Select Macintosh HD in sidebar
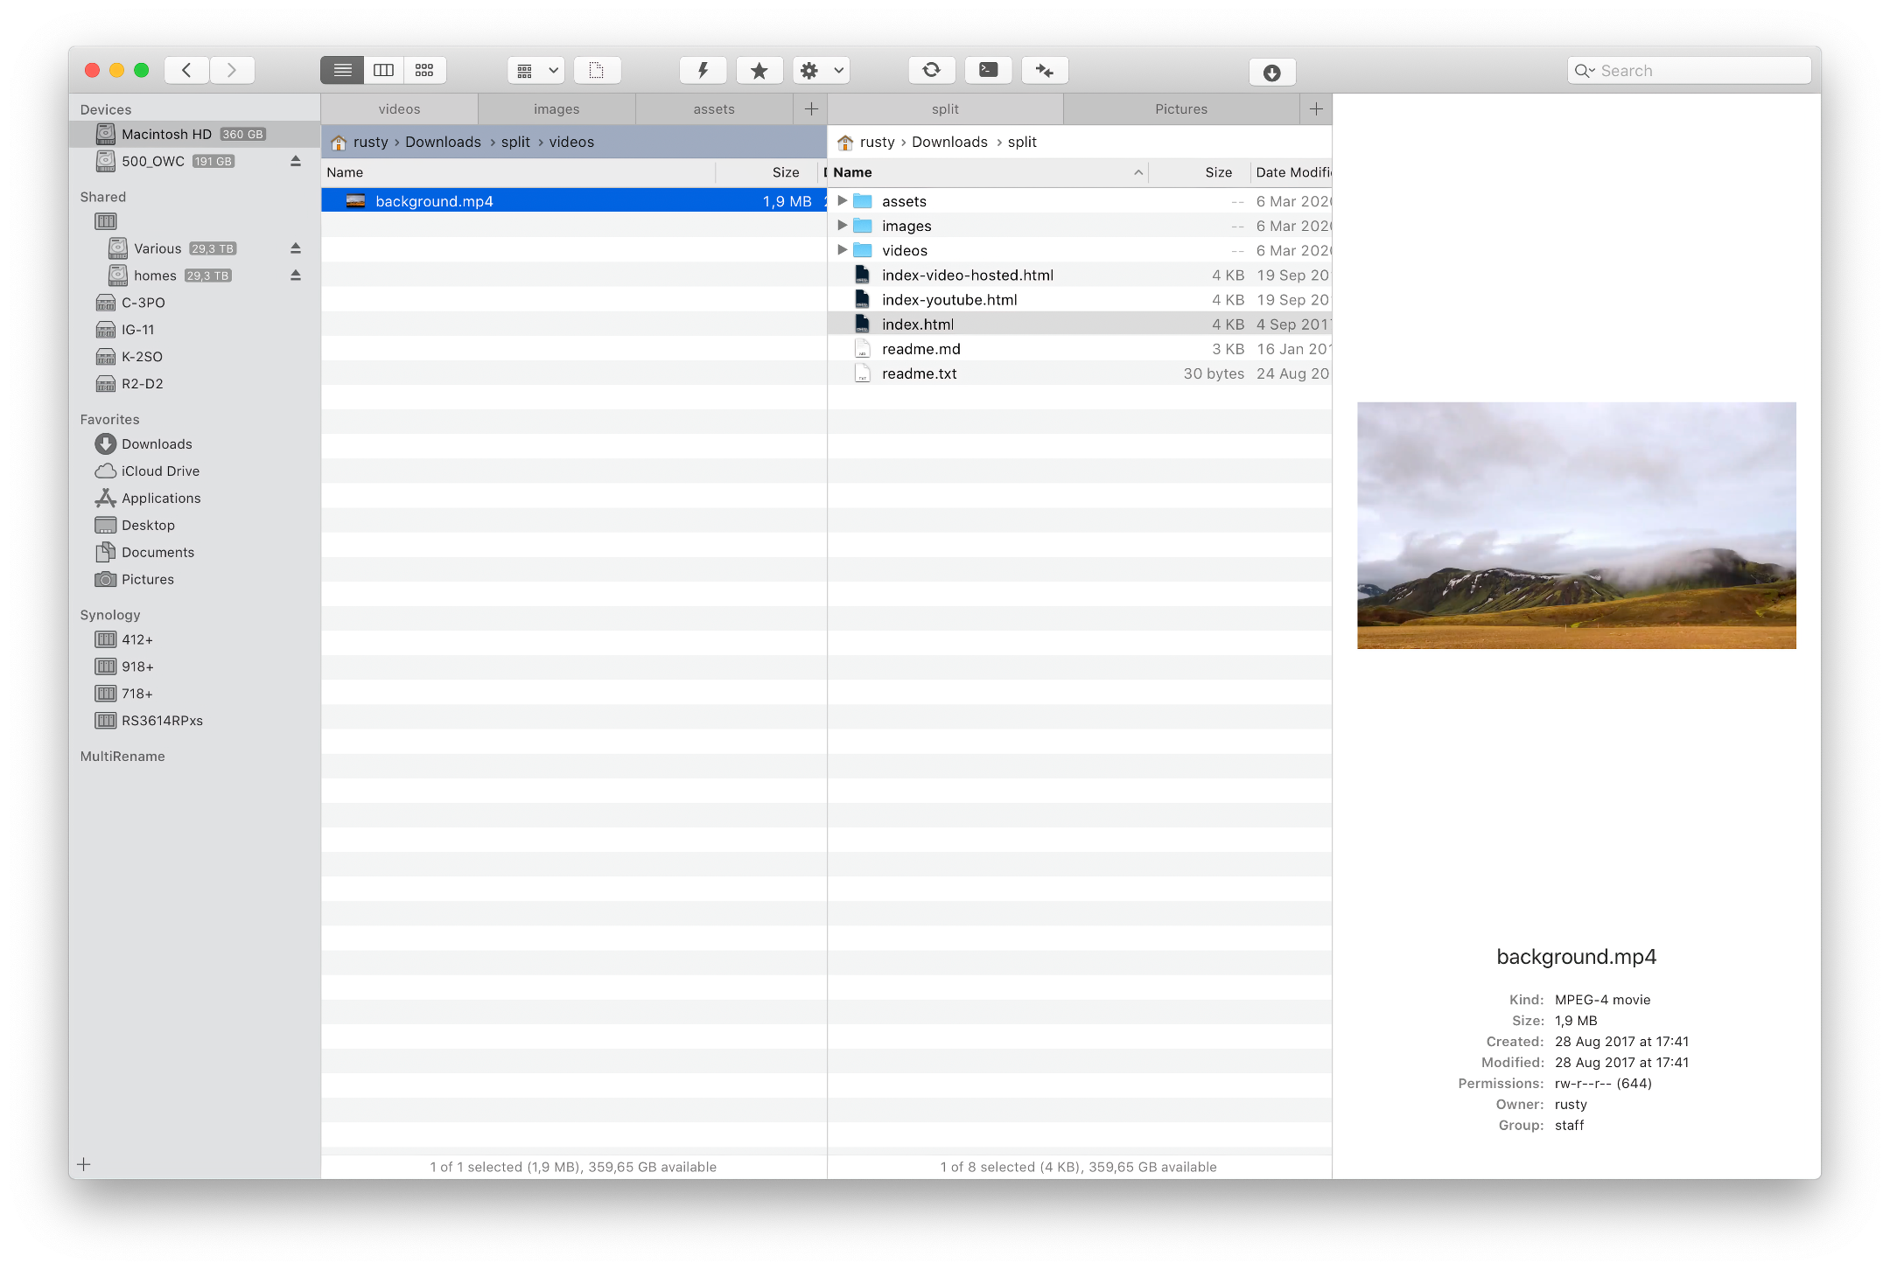The height and width of the screenshot is (1270, 1890). 194,134
